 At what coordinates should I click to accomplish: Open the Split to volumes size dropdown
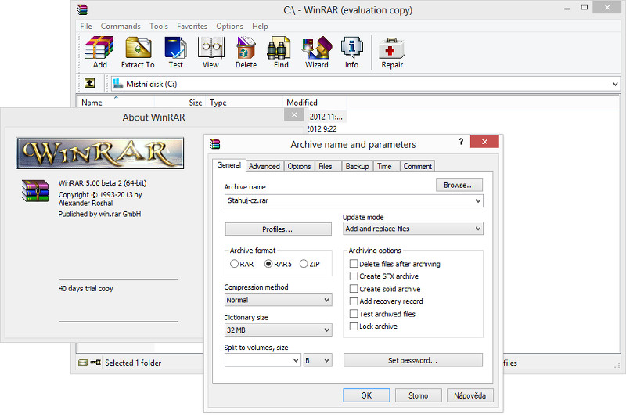296,360
